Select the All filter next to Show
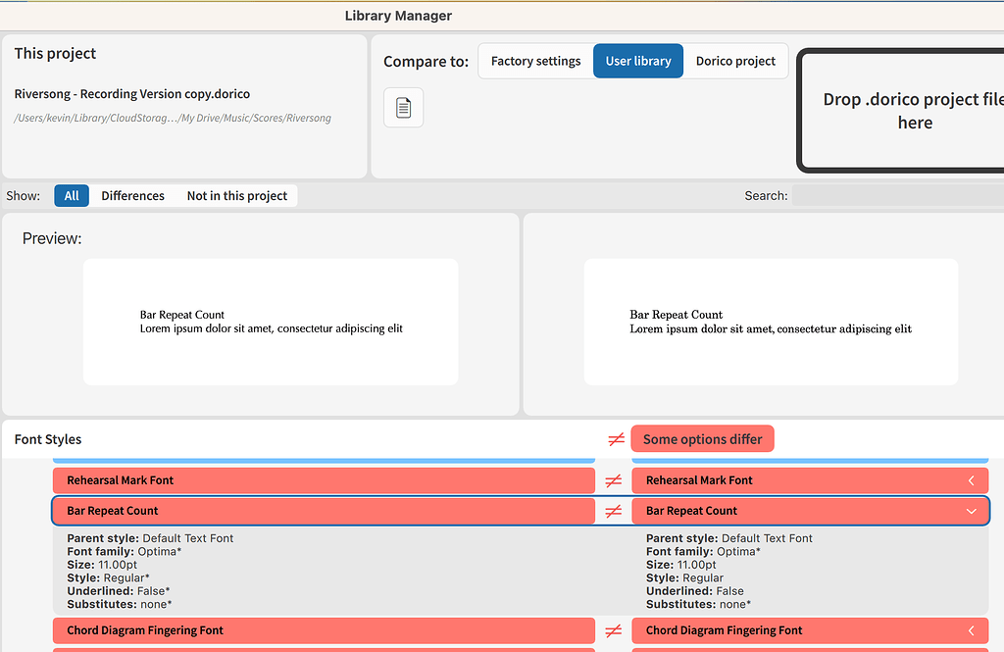 pyautogui.click(x=71, y=195)
